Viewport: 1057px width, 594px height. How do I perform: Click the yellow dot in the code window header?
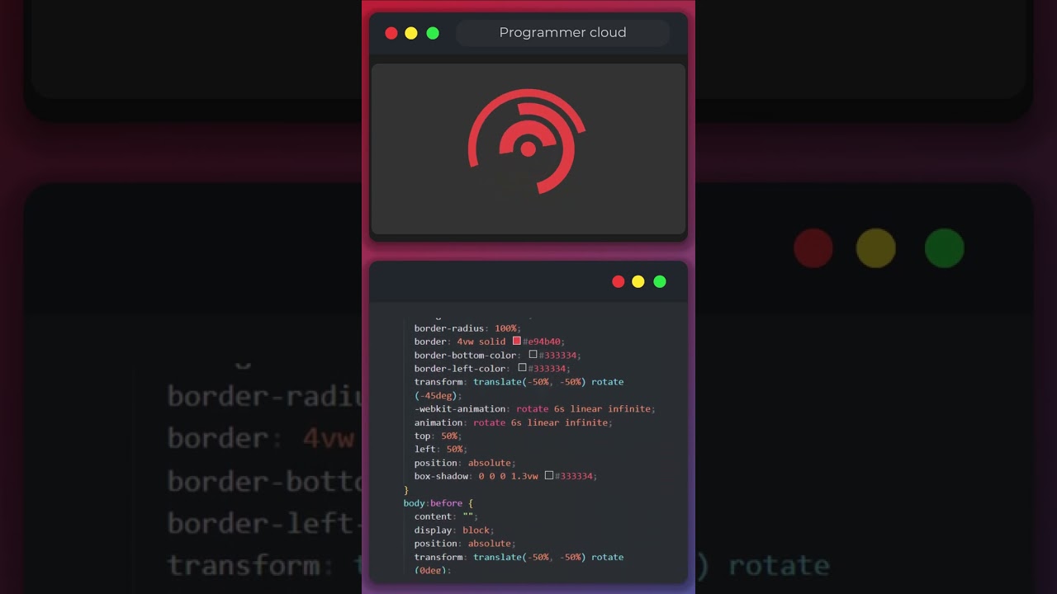638,281
